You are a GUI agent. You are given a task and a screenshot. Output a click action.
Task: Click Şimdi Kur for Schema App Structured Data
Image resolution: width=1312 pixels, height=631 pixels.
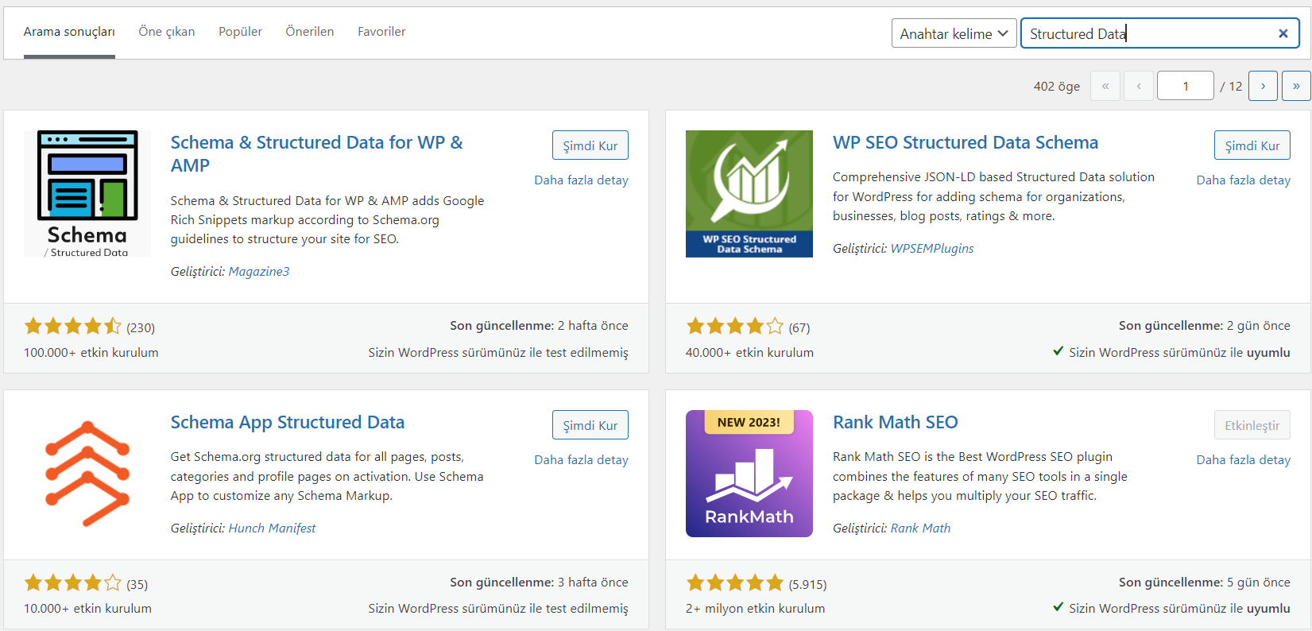click(x=590, y=425)
